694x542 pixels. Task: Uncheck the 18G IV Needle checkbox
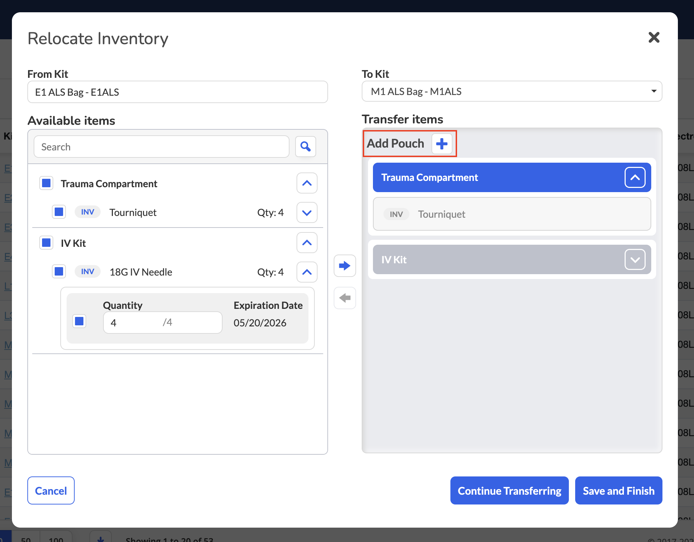coord(59,271)
